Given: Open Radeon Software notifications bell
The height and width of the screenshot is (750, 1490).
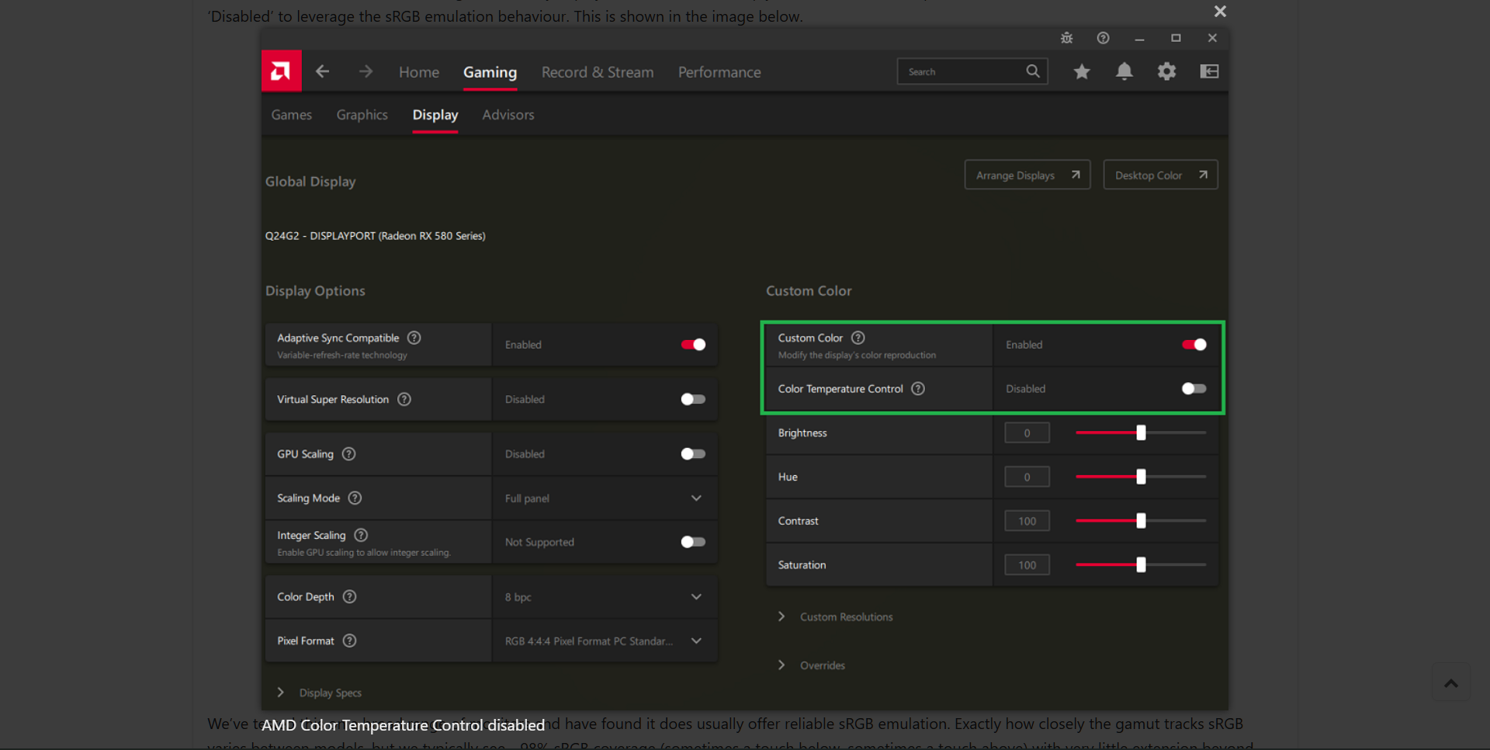Looking at the screenshot, I should coord(1124,71).
